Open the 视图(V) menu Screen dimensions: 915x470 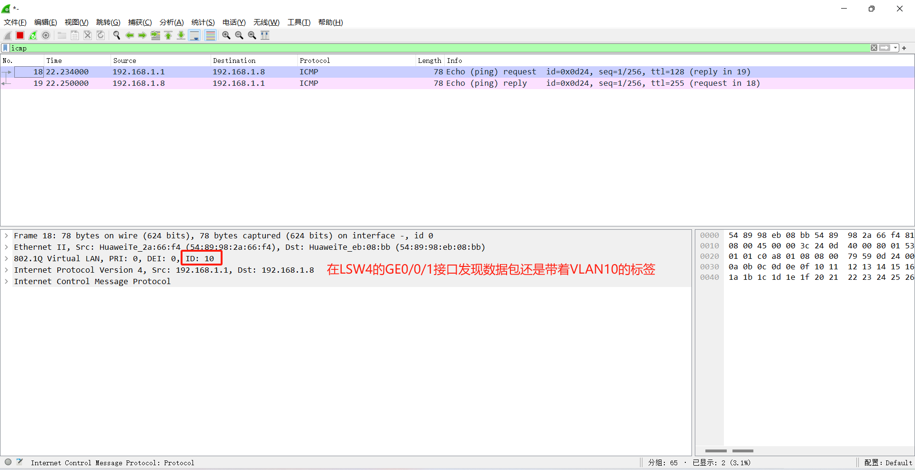[x=77, y=22]
